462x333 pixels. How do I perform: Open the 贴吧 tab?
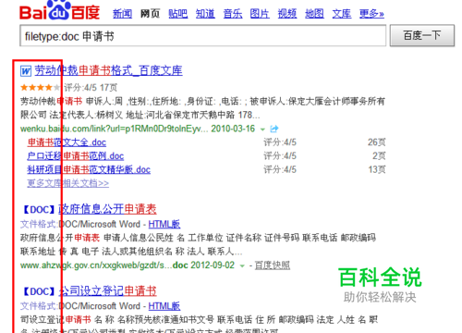point(178,14)
